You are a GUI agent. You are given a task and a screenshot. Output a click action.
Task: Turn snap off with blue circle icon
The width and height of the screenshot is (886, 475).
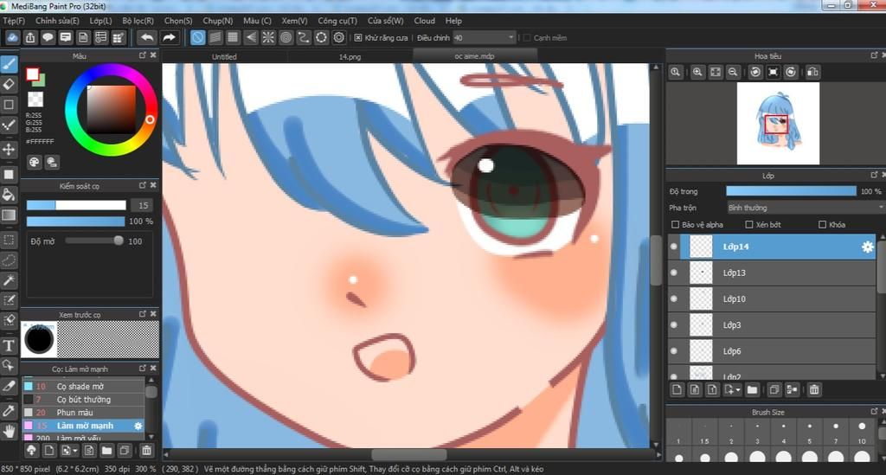pos(197,38)
